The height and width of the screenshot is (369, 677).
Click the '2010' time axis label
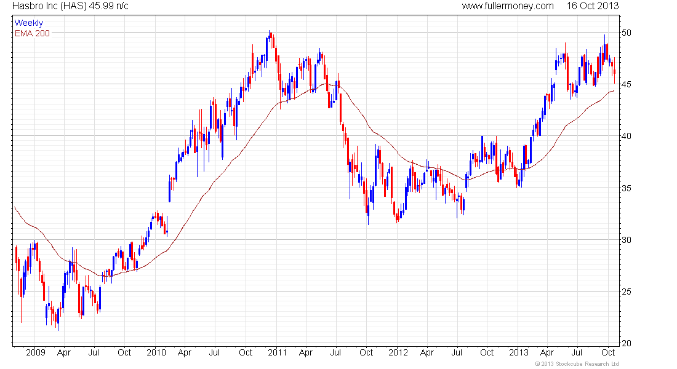tap(156, 352)
